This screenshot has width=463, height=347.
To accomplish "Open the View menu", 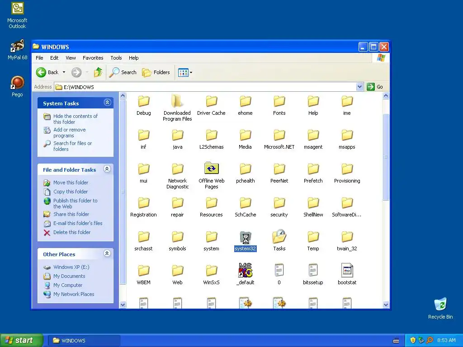I will click(x=71, y=58).
